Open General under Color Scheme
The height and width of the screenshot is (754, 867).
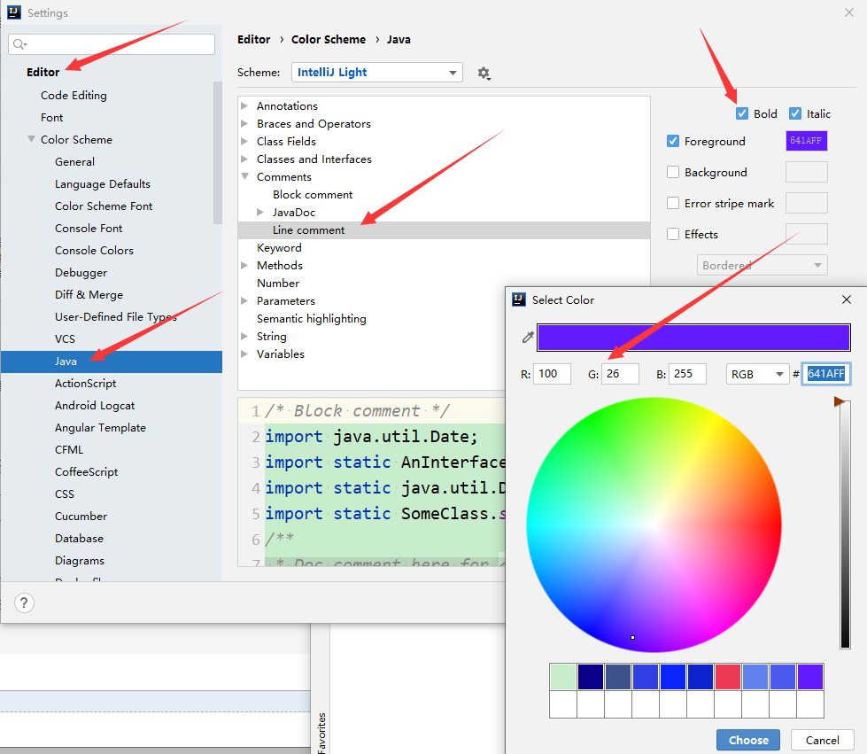[74, 161]
